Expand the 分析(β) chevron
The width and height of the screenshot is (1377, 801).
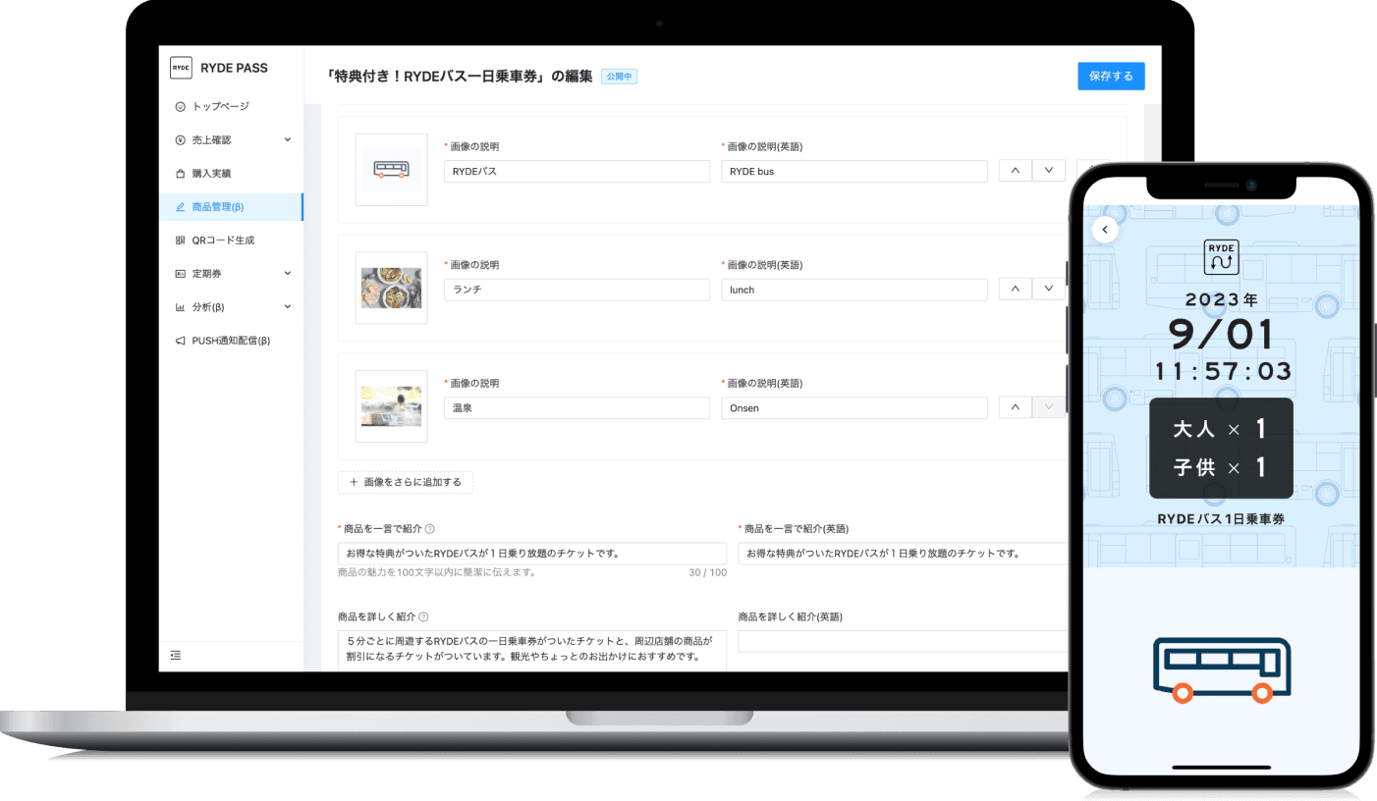click(x=288, y=306)
